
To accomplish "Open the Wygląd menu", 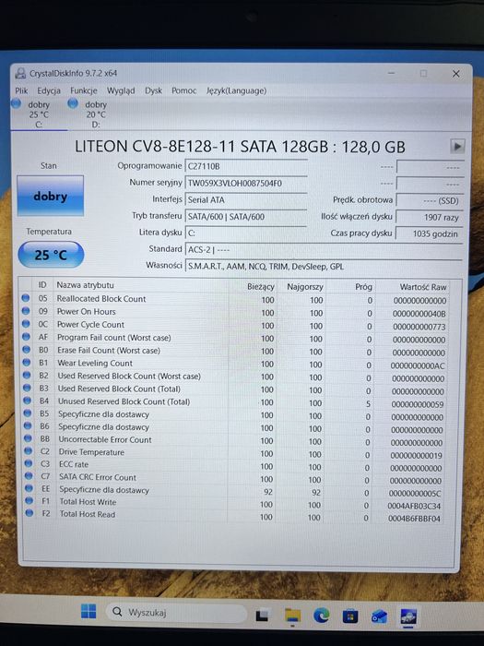I will point(121,90).
